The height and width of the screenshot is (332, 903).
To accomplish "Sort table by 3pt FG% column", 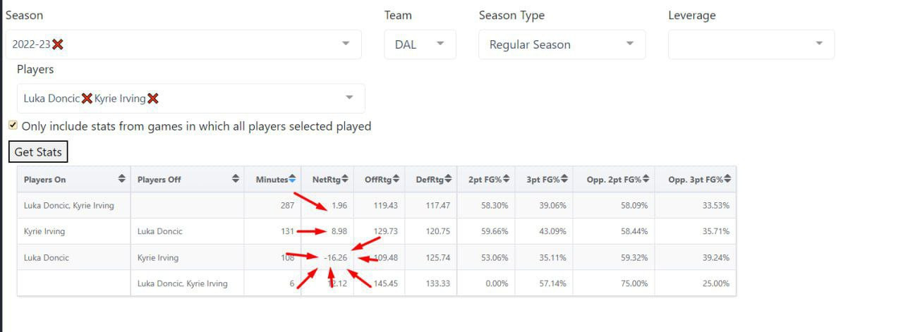I will (x=544, y=180).
